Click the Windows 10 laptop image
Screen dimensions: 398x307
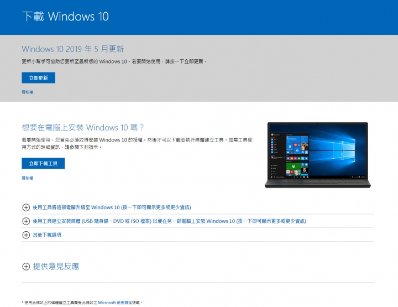pyautogui.click(x=317, y=155)
